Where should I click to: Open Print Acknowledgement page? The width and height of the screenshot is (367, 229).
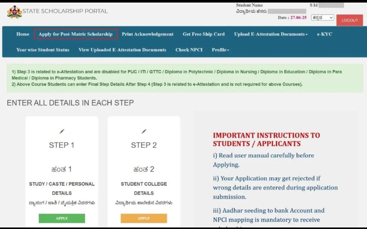pos(147,35)
